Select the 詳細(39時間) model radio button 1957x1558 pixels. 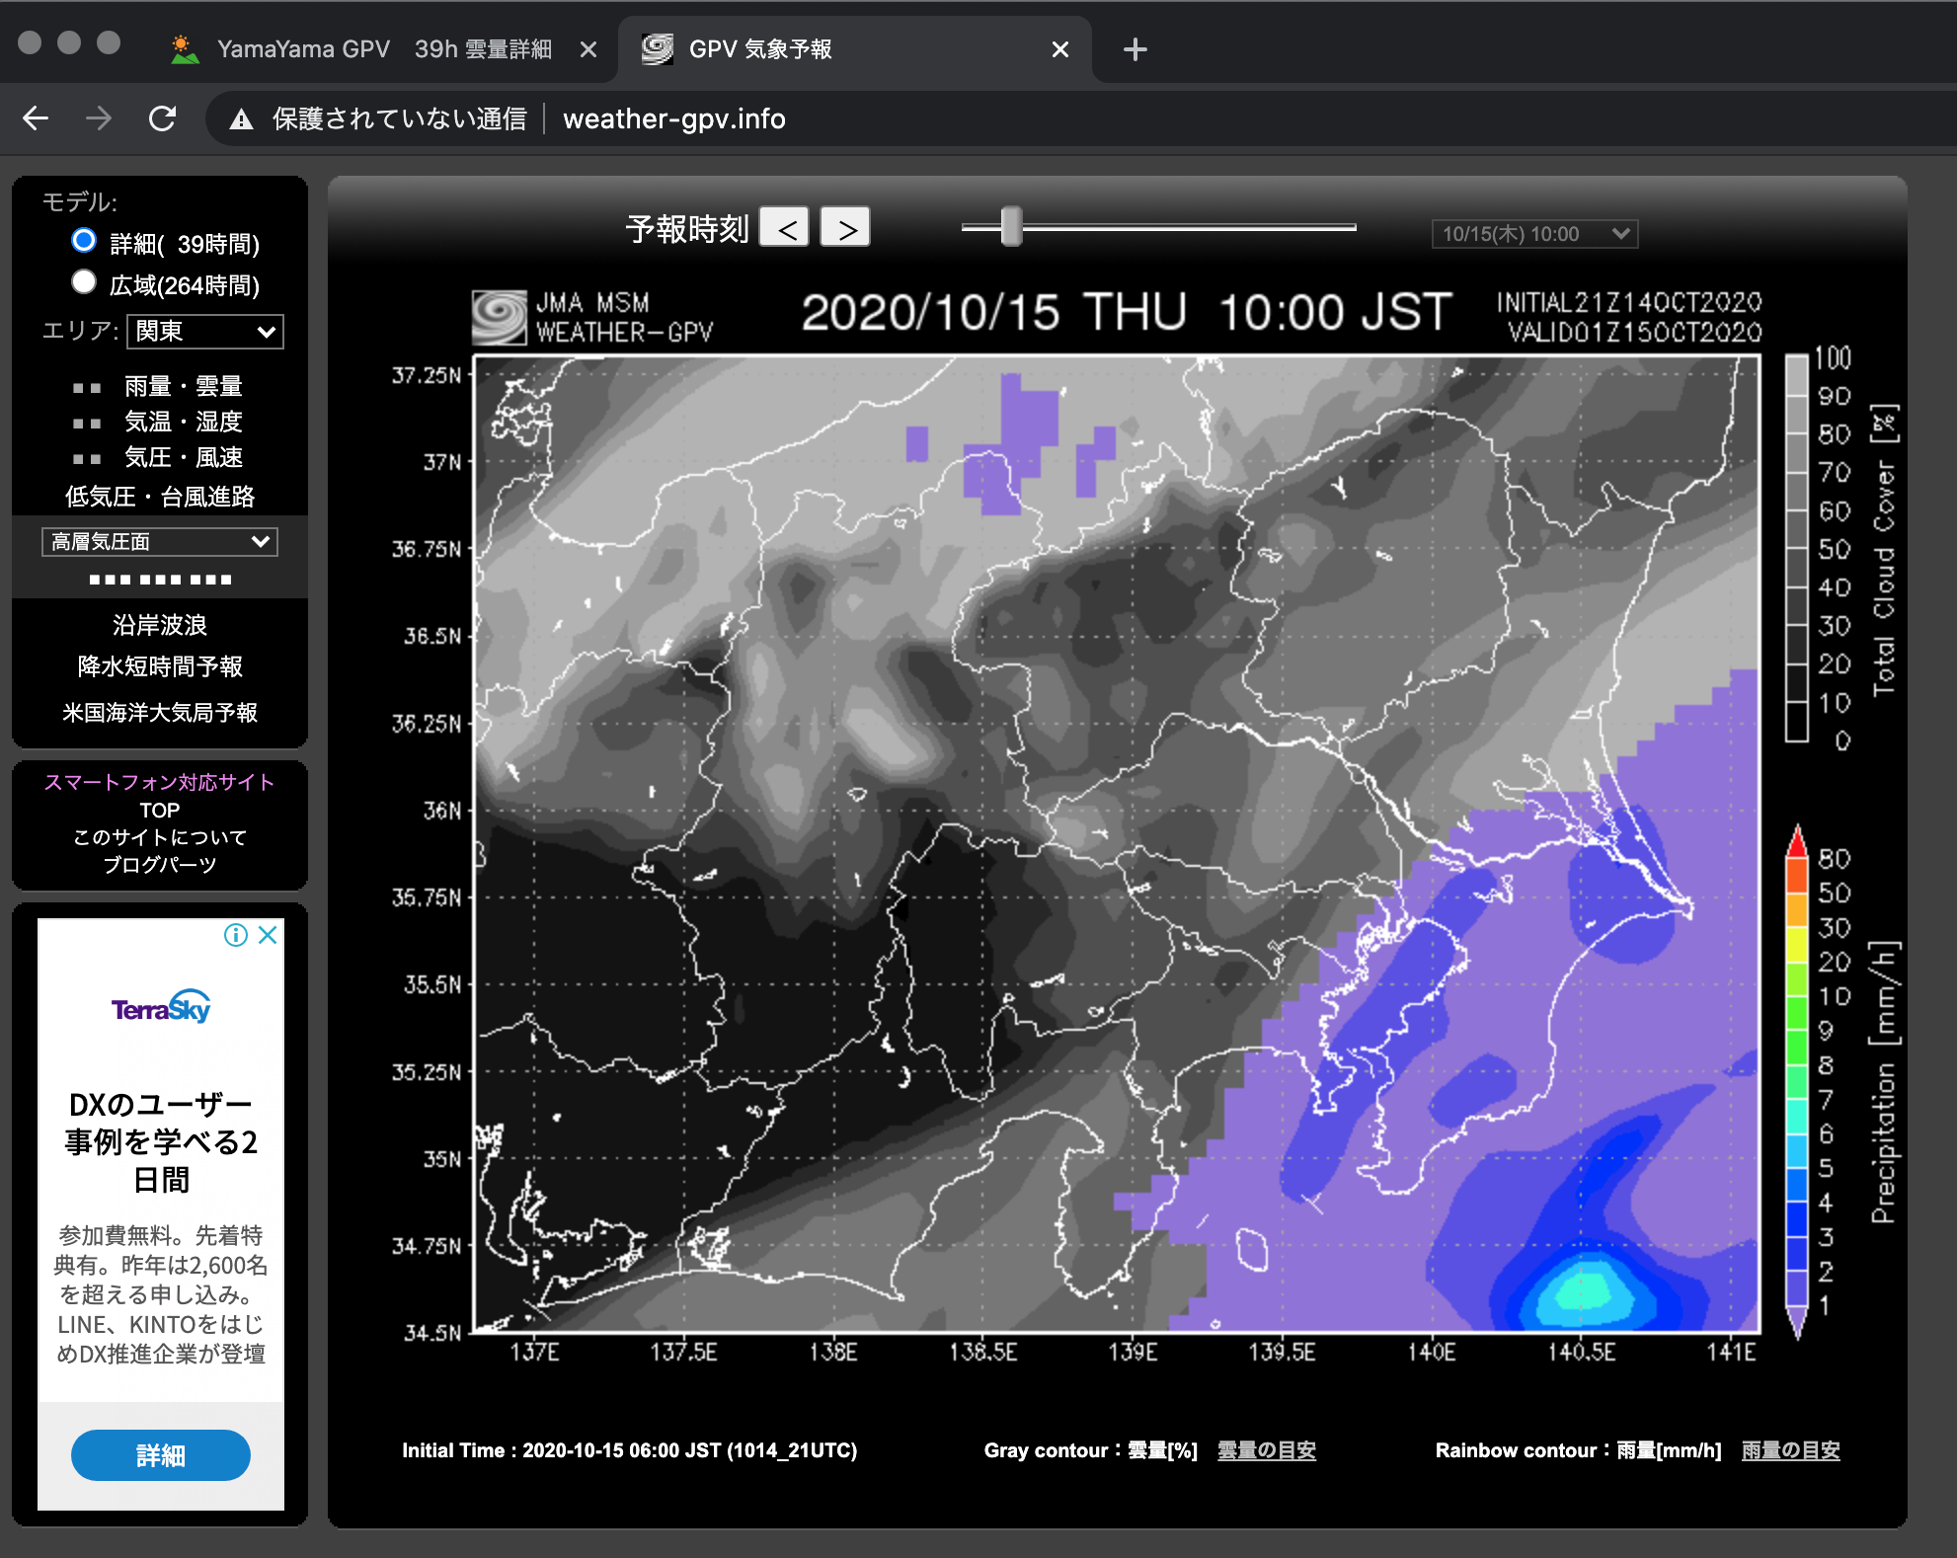point(84,241)
